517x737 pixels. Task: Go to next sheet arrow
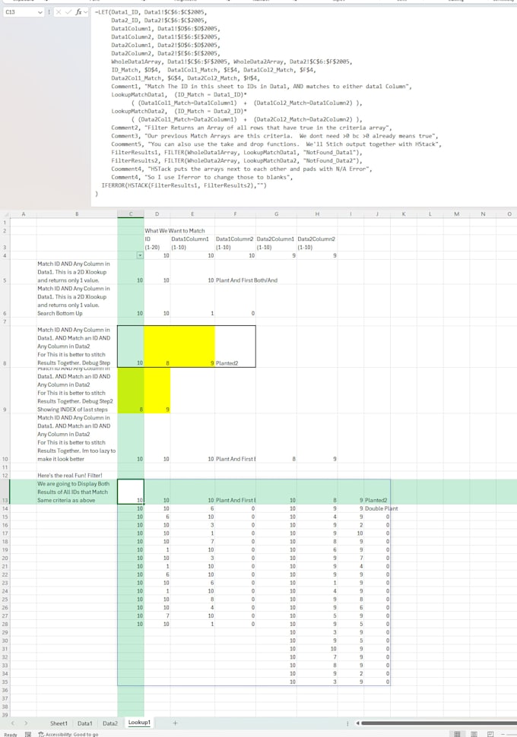coord(26,723)
